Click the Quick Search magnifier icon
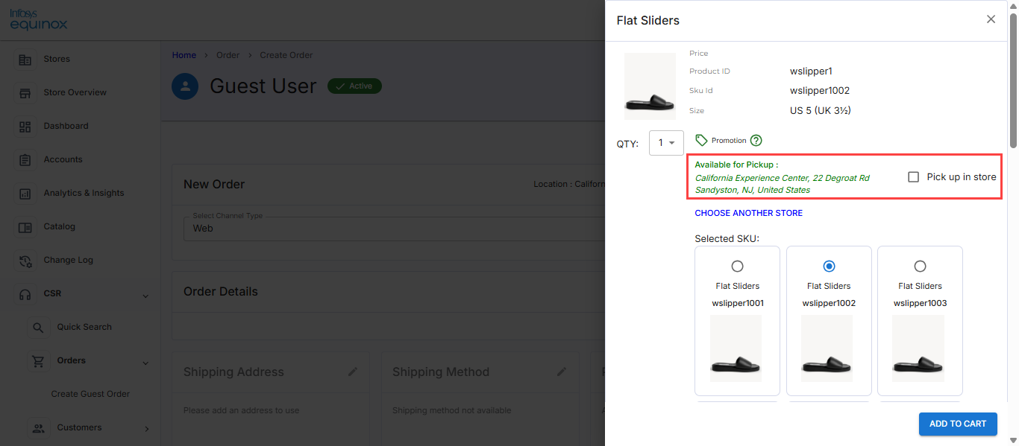This screenshot has height=446, width=1019. tap(39, 328)
